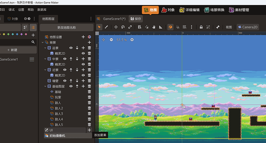
Task: Click zoom in plus icon on canvas
Action: pos(132,40)
